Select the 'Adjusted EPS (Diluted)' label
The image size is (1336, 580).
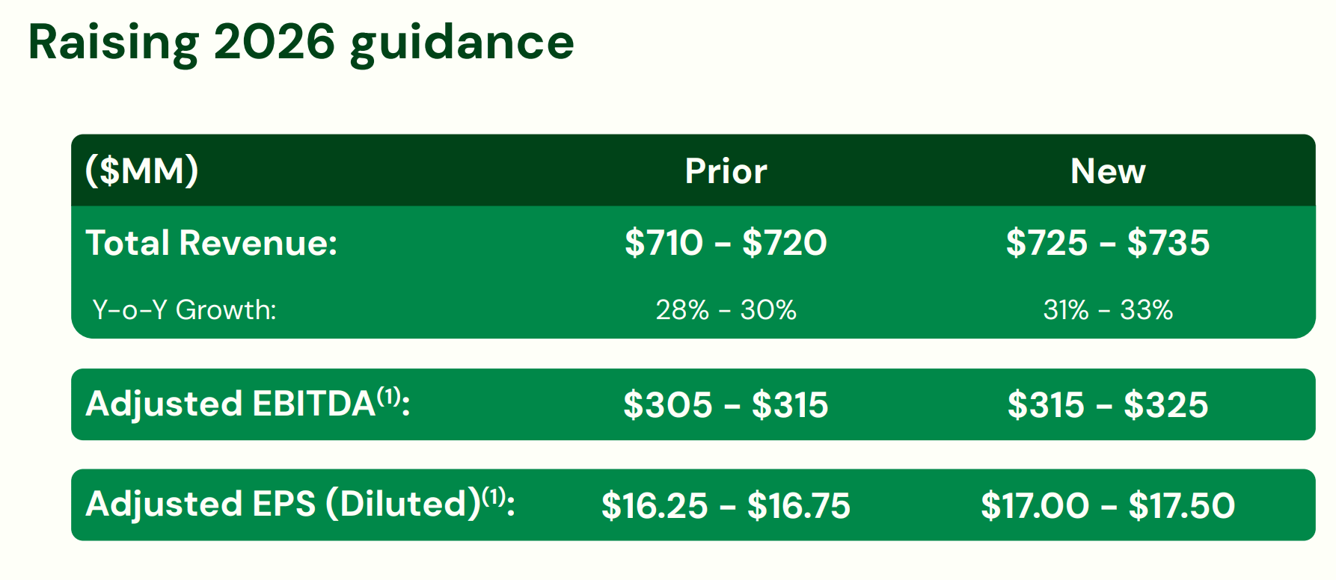283,505
